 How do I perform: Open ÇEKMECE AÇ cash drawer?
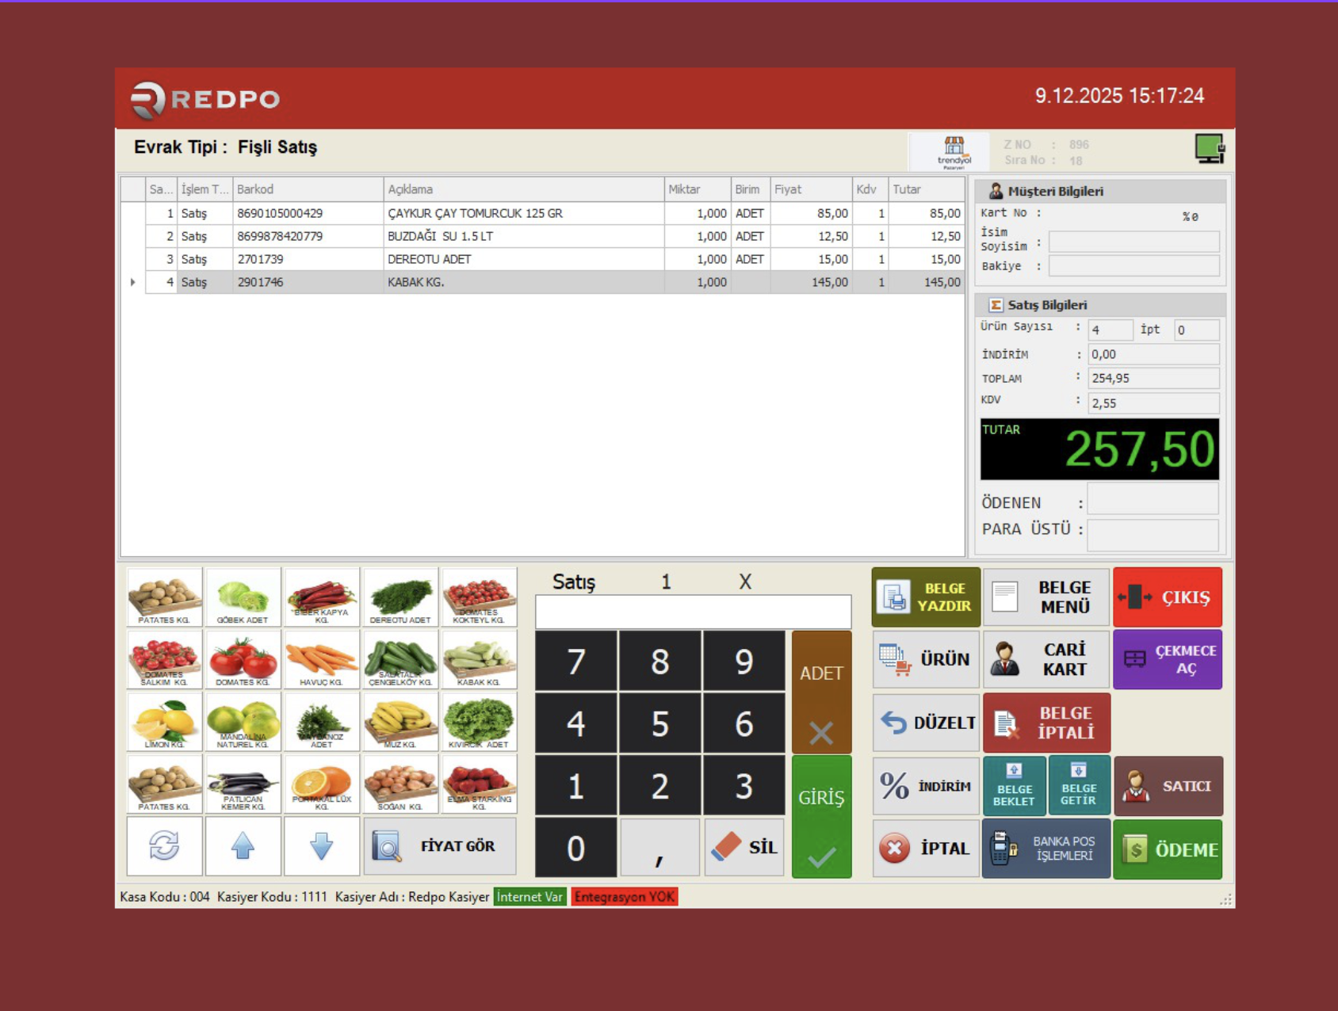[x=1167, y=659]
